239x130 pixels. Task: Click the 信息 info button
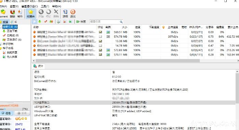(7, 113)
